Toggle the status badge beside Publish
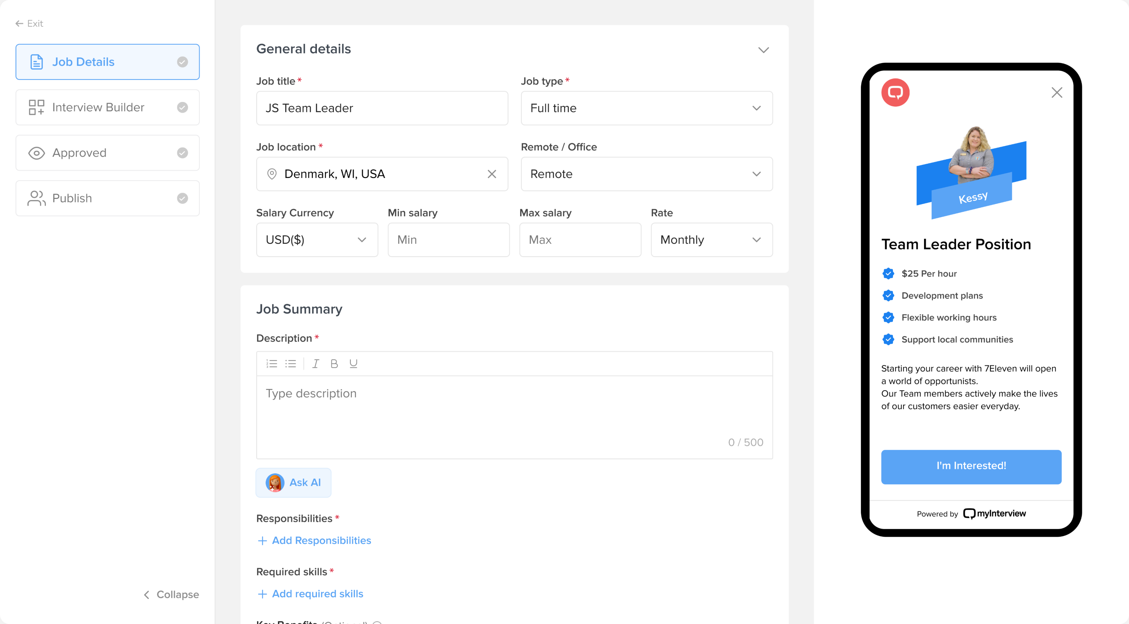Image resolution: width=1129 pixels, height=624 pixels. click(x=182, y=198)
